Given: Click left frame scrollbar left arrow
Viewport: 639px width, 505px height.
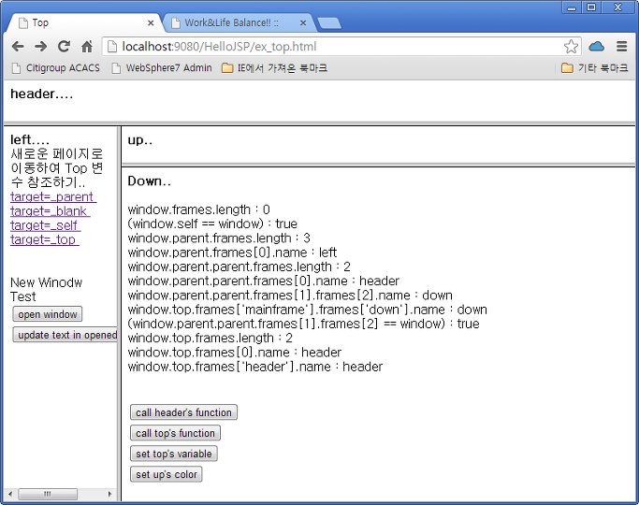Looking at the screenshot, I should pyautogui.click(x=10, y=495).
